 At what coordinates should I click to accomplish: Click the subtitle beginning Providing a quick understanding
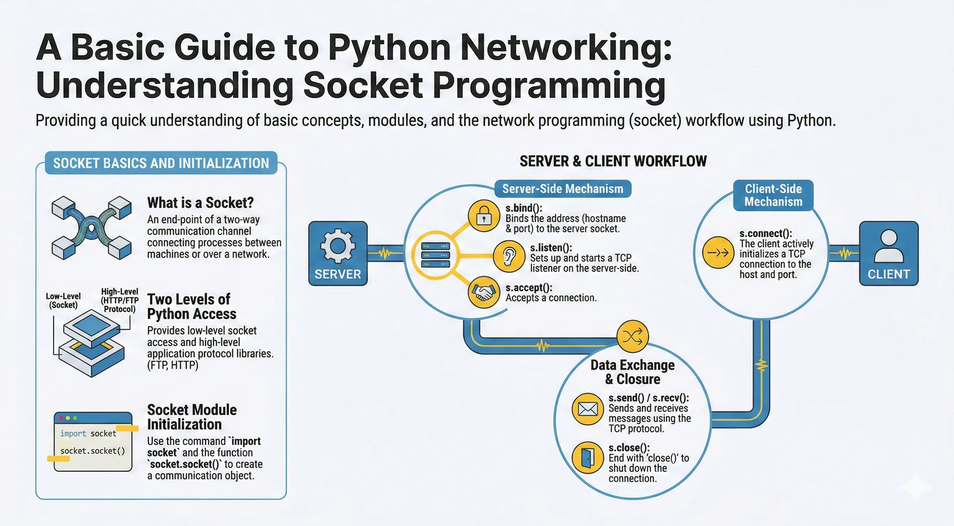[x=436, y=121]
